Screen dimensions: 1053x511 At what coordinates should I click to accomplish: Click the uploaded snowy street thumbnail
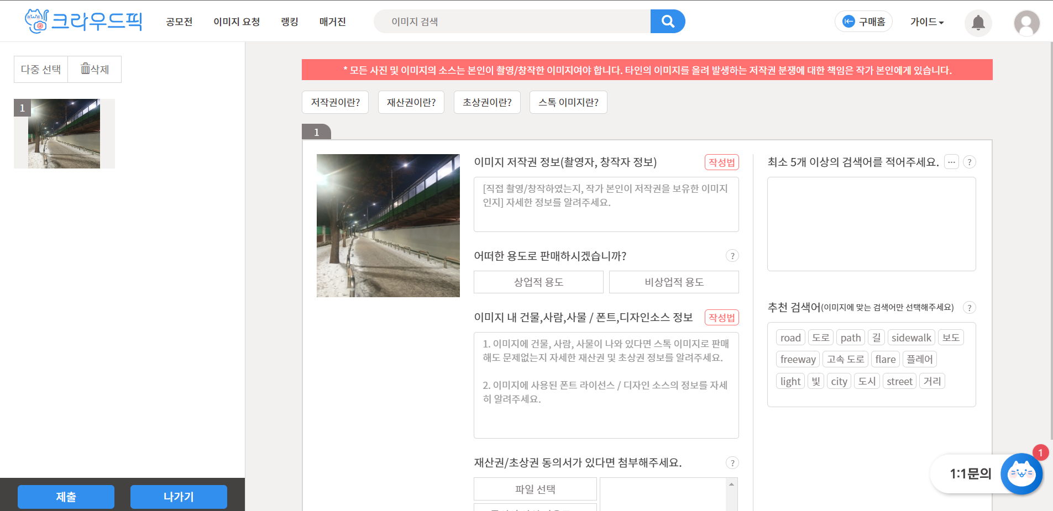click(x=64, y=133)
